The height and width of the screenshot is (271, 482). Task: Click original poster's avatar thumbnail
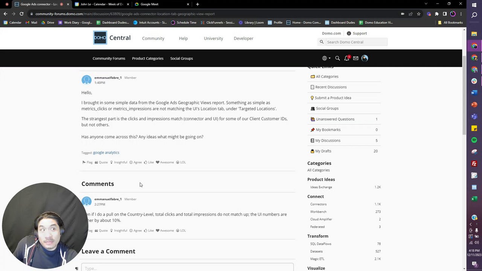(x=87, y=80)
